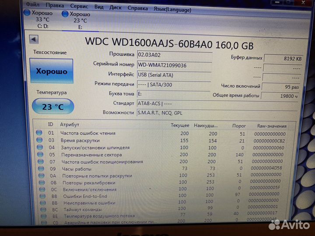Open the Вид menu
This screenshot has height=236, width=315.
[99, 7]
